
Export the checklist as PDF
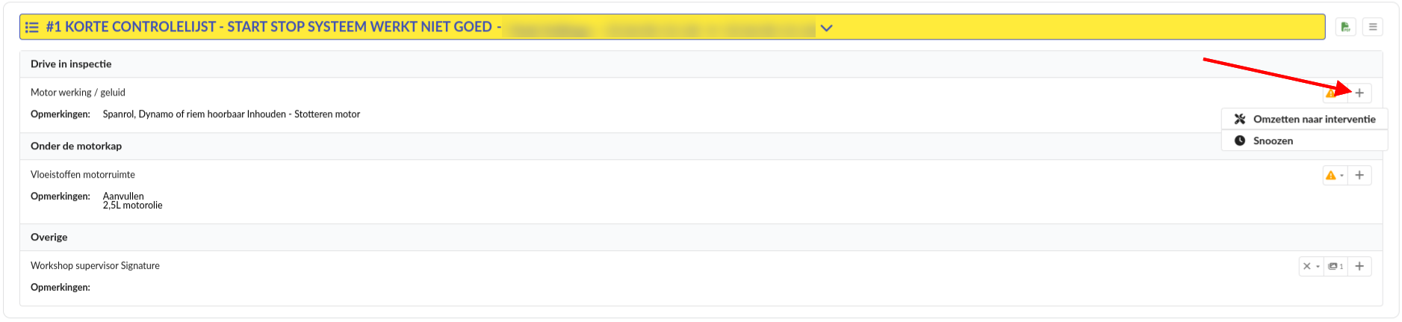pos(1345,27)
